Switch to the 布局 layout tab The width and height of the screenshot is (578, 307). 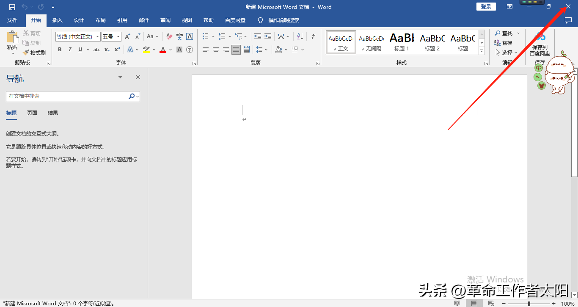tap(100, 20)
